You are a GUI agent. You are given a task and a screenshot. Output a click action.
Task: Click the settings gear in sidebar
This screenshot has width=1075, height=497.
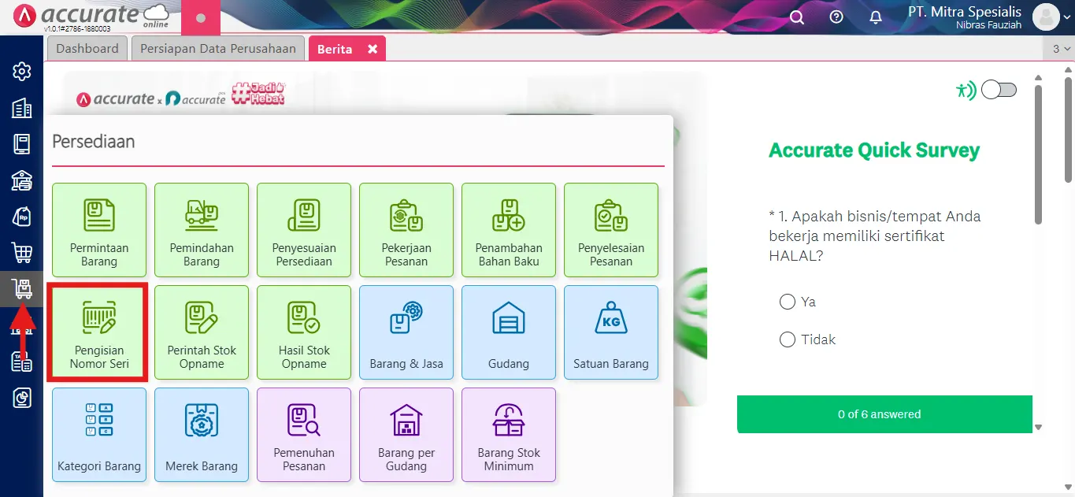coord(22,72)
